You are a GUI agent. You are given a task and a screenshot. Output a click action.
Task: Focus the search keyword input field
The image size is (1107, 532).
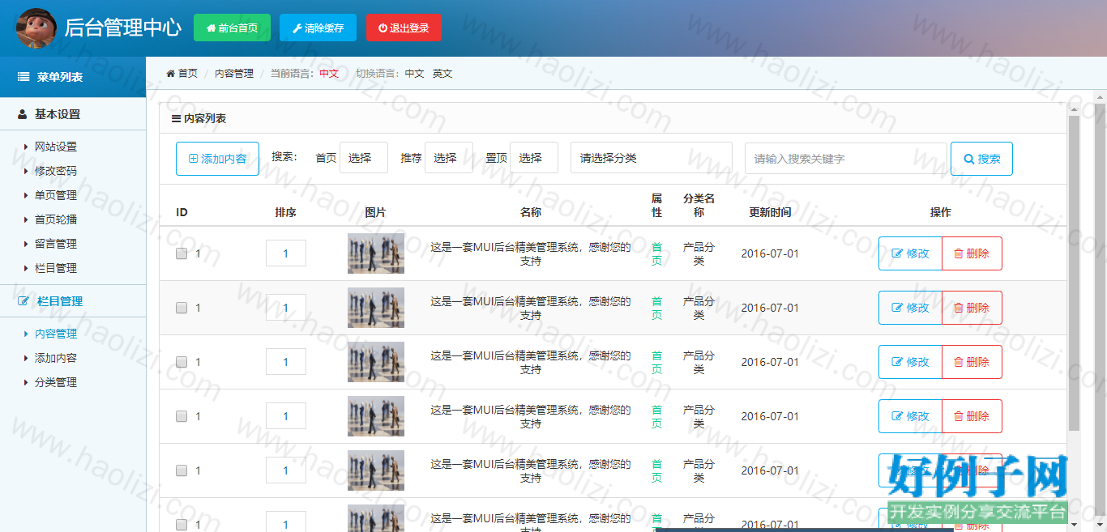(846, 159)
